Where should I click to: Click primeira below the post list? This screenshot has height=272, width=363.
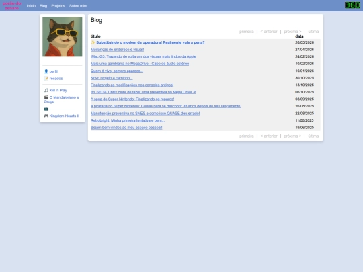point(247,136)
